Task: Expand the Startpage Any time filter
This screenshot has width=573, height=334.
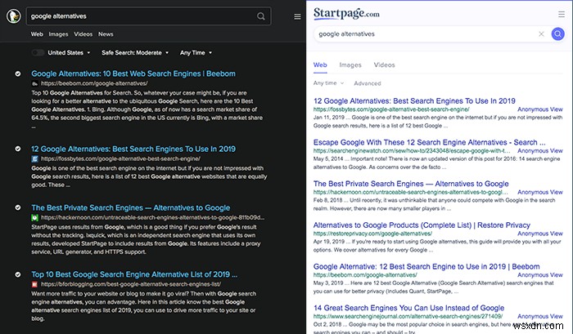Action: tap(327, 82)
